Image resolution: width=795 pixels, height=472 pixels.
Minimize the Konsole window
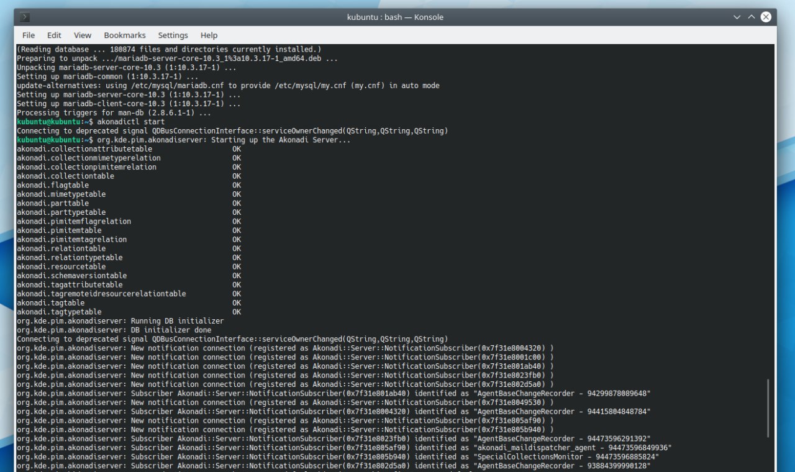click(737, 17)
